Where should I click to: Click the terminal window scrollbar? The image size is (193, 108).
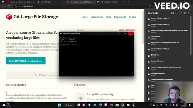133,55
